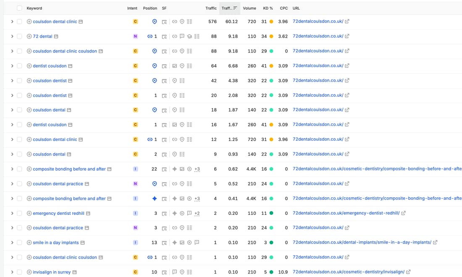Toggle the select-all checkbox in the header
This screenshot has height=277, width=462.
point(19,8)
